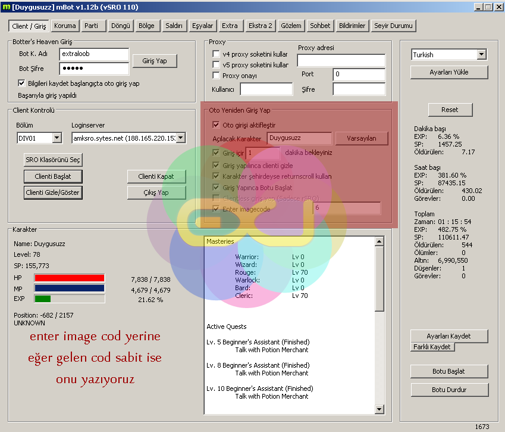Viewport: 505px width, 432px height.
Task: Switch to the Koruma tab
Action: pyautogui.click(x=65, y=26)
